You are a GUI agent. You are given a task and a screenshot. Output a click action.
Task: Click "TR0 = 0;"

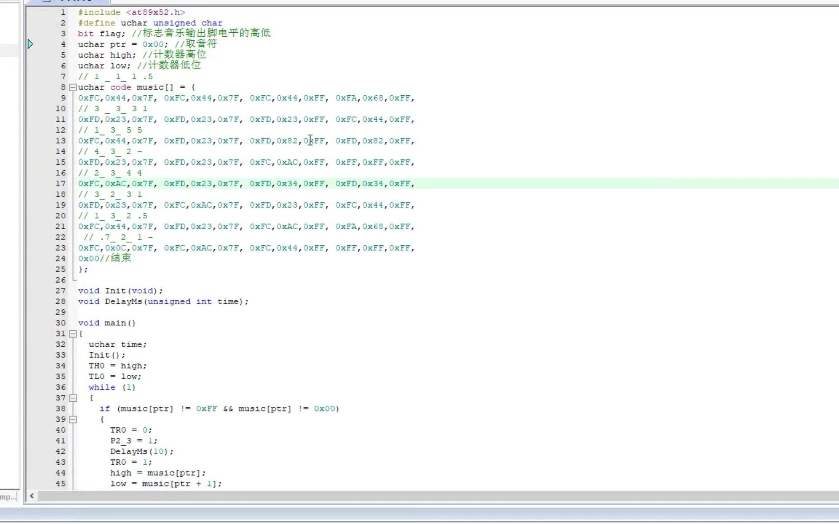pos(131,430)
